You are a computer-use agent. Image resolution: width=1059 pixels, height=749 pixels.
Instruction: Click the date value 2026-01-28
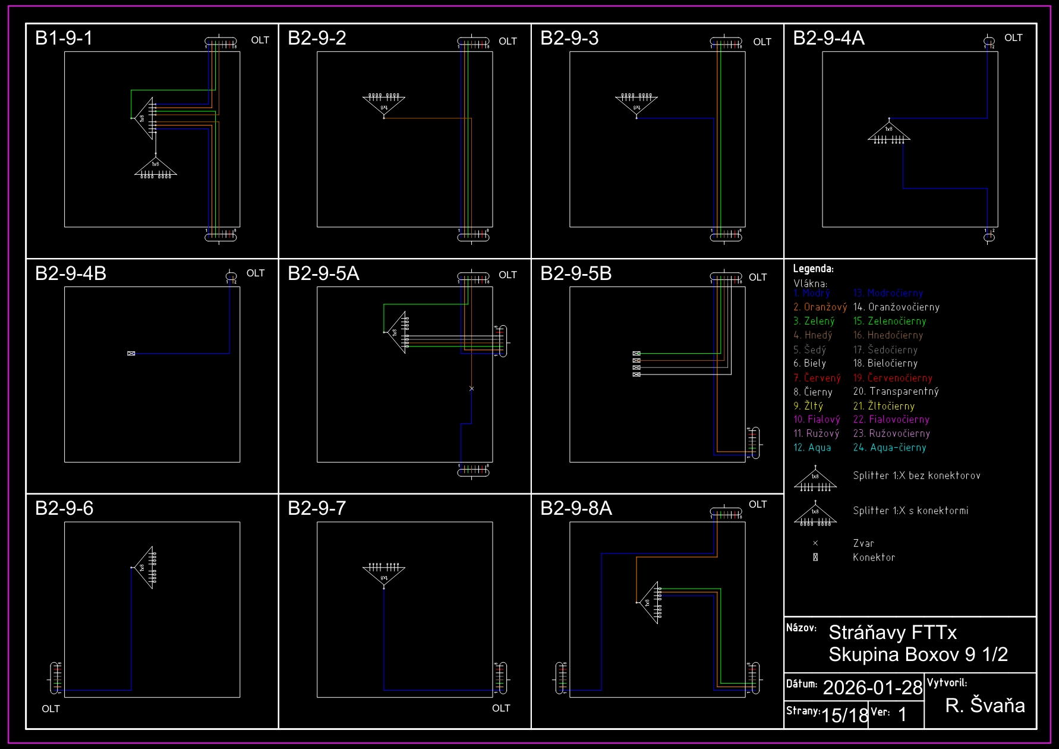click(872, 688)
